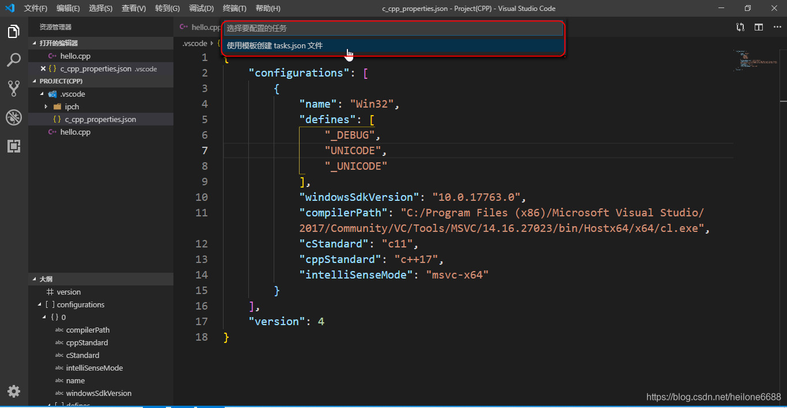
Task: Open the 调试(D) menu
Action: click(x=201, y=8)
